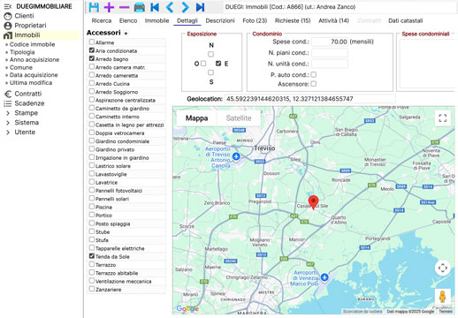
Task: Click Aeroporto di Treviso airport marker
Action: coord(236,156)
